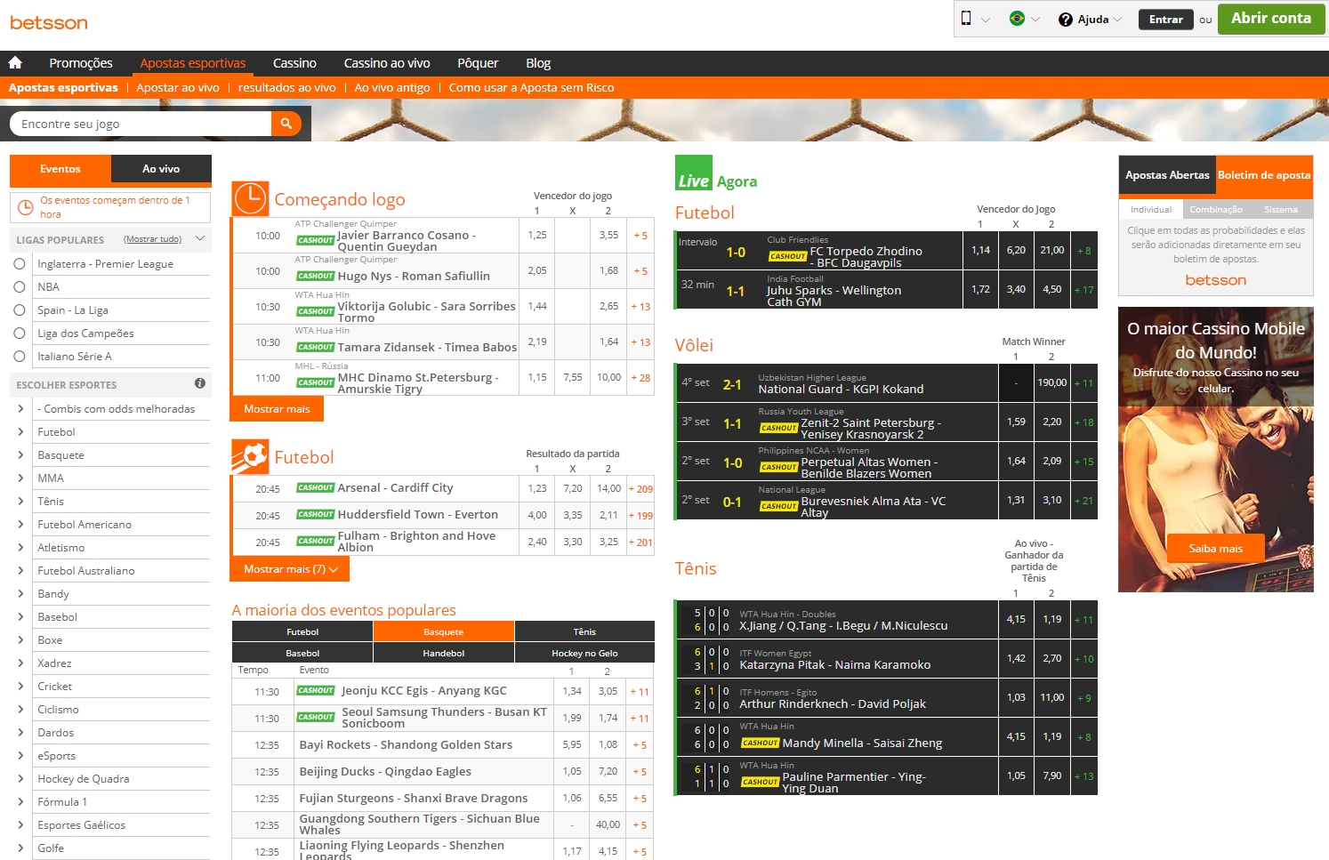Click Cashout badge for Hugo Nys match
The height and width of the screenshot is (860, 1329).
click(x=315, y=276)
